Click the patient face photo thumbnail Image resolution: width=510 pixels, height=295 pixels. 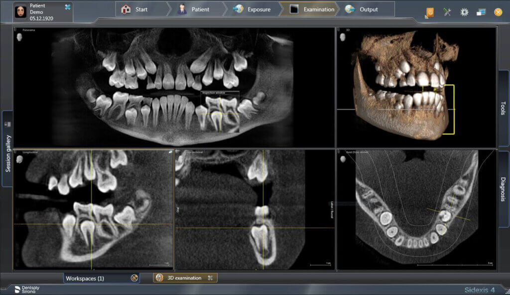(21, 12)
